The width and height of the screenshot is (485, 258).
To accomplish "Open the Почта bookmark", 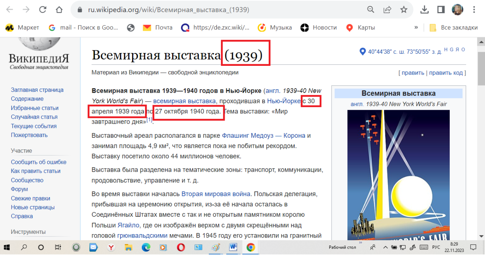I will pyautogui.click(x=158, y=28).
